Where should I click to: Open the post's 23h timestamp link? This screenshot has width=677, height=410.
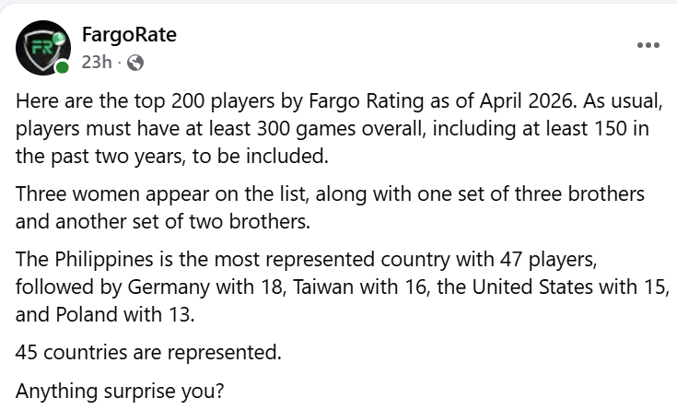(96, 63)
